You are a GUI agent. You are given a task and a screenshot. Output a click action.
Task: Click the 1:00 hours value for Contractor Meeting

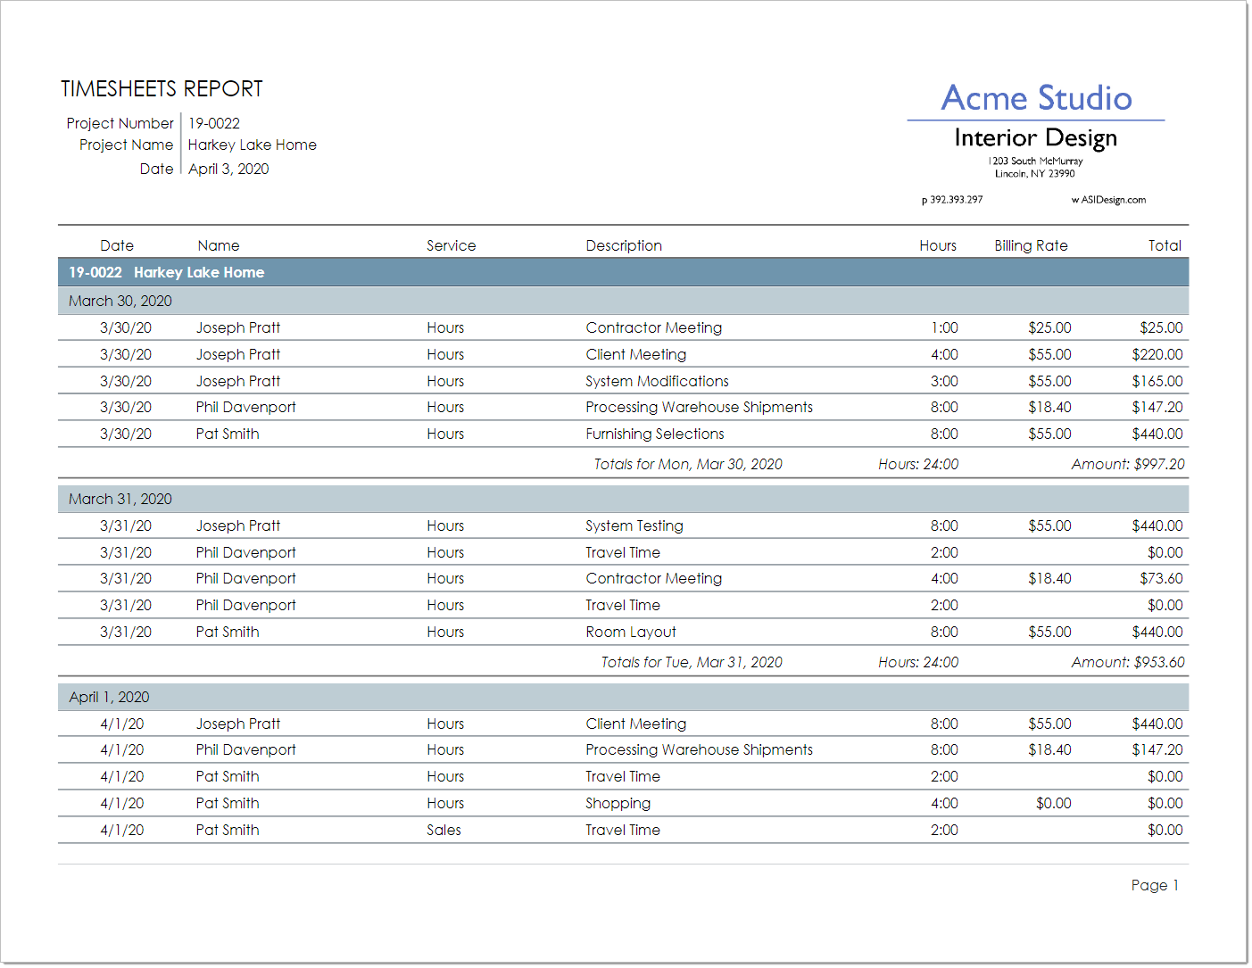tap(944, 327)
